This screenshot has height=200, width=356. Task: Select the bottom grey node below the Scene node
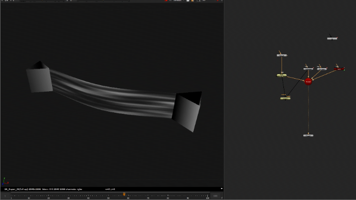pyautogui.click(x=308, y=136)
